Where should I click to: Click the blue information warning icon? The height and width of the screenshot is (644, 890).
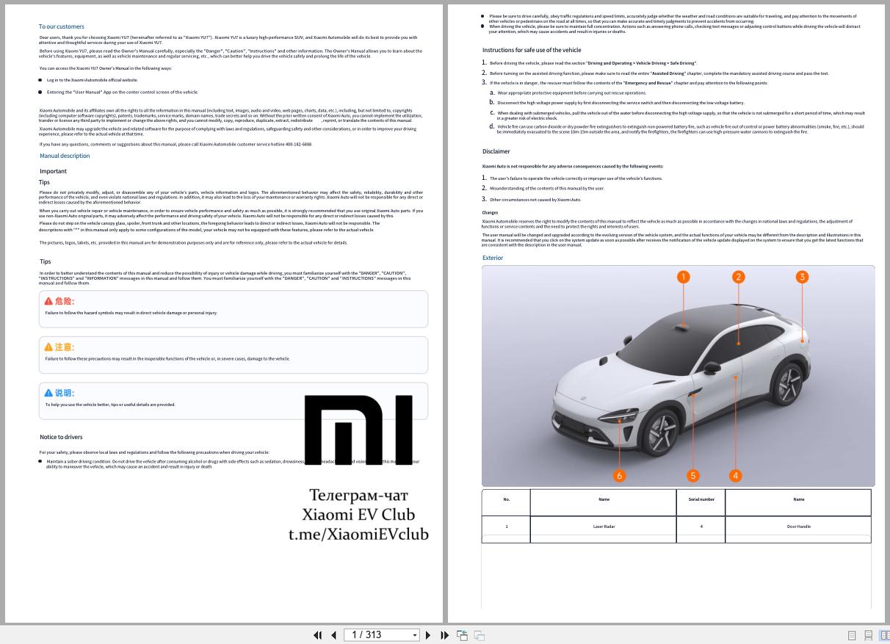[48, 394]
